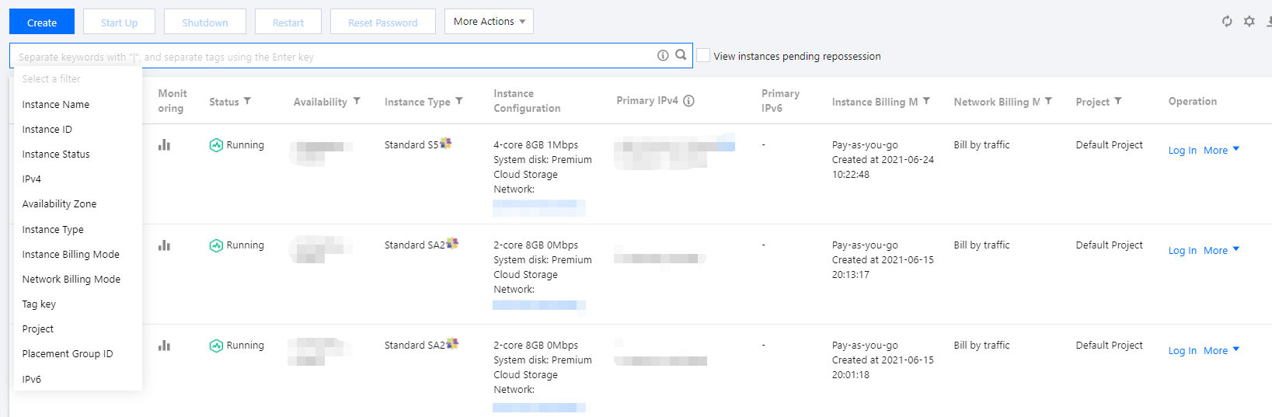
Task: Log In to the Standard S5 instance
Action: [1182, 150]
